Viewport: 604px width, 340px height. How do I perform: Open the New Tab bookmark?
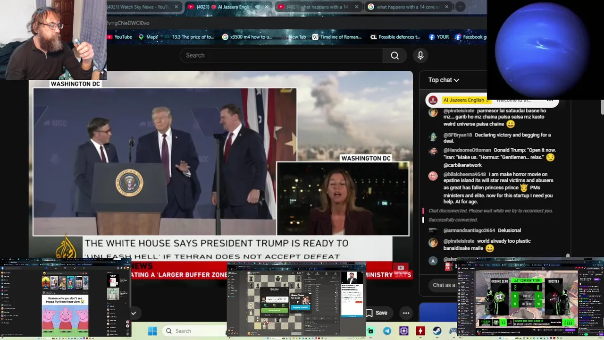(x=293, y=37)
